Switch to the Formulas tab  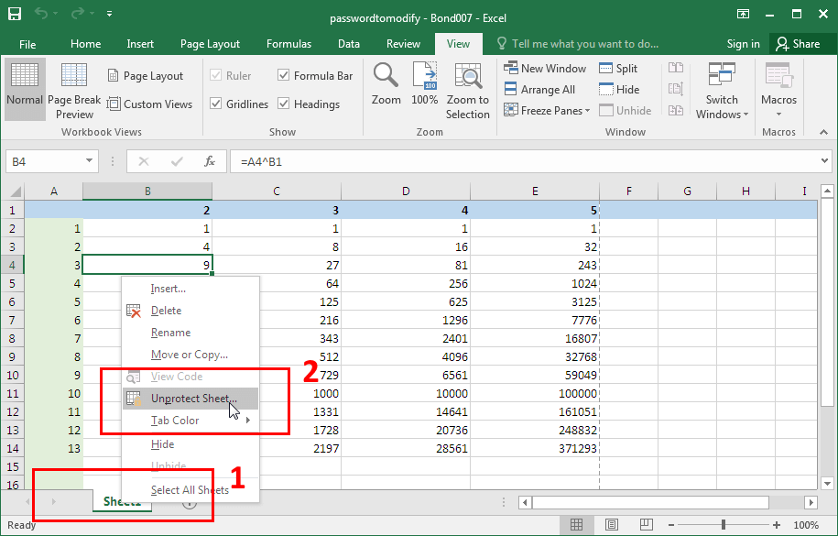(x=288, y=44)
